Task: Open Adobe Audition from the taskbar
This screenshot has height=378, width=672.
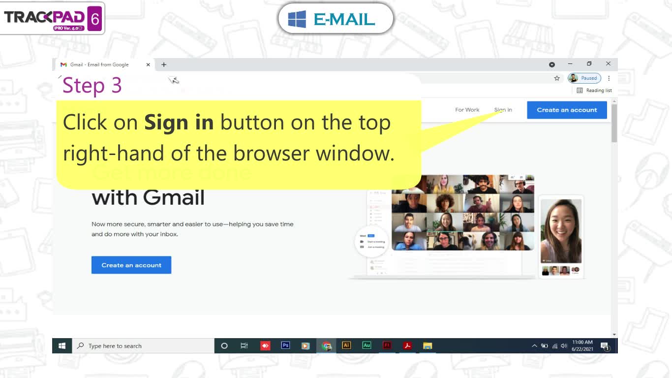Action: tap(367, 346)
